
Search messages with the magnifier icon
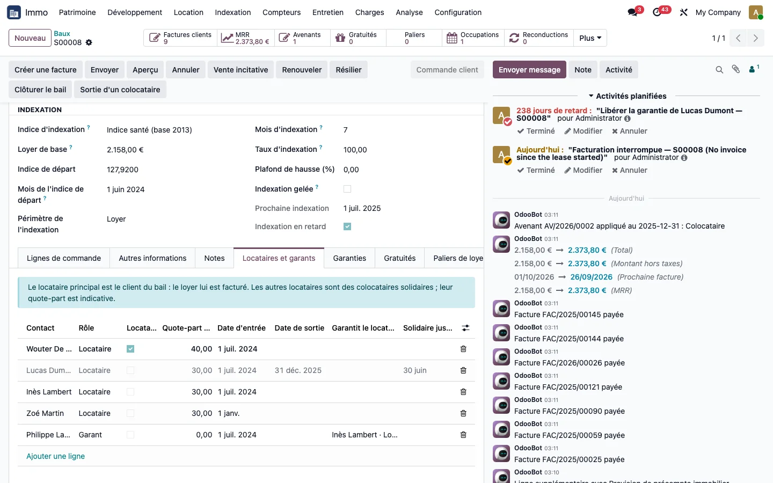[x=719, y=70]
